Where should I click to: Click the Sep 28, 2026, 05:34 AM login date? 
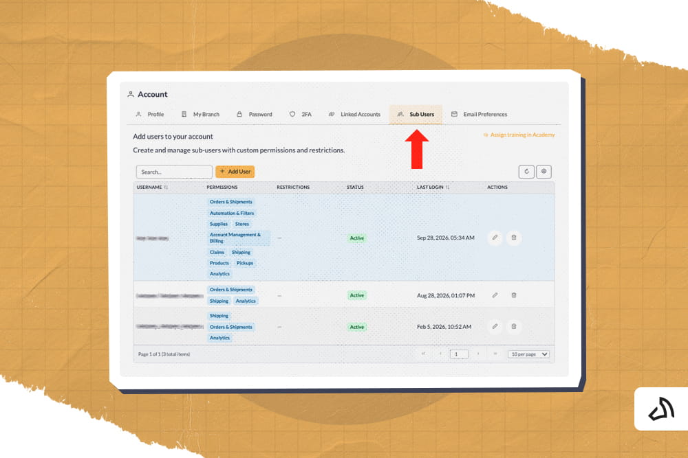pyautogui.click(x=445, y=238)
